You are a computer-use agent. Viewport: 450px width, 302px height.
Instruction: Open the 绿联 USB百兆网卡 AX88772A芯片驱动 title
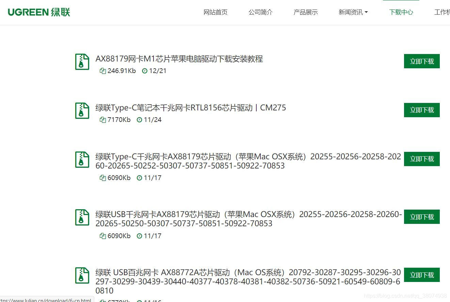click(x=248, y=281)
